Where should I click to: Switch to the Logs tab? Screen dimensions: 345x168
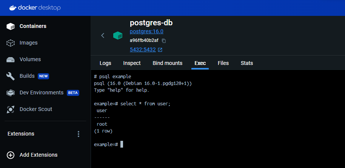105,63
